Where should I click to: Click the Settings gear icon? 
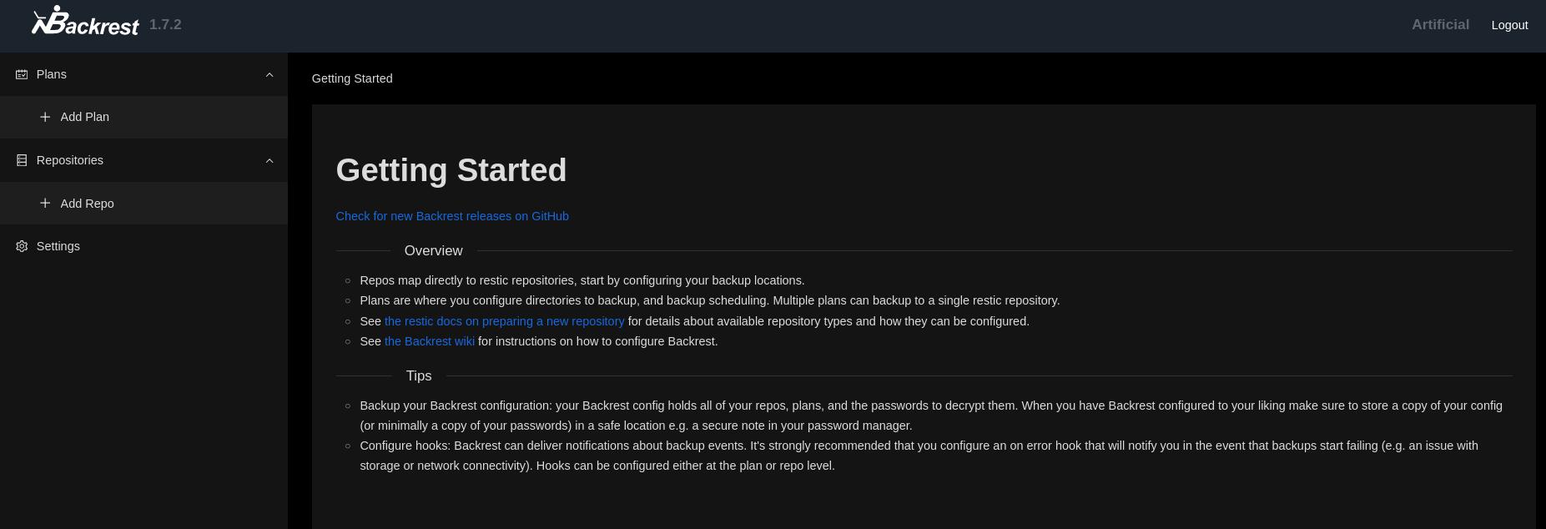(22, 246)
